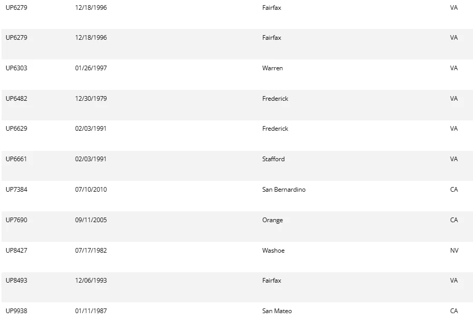Image resolution: width=473 pixels, height=325 pixels.
Task: Select San Mateo county
Action: tap(277, 311)
